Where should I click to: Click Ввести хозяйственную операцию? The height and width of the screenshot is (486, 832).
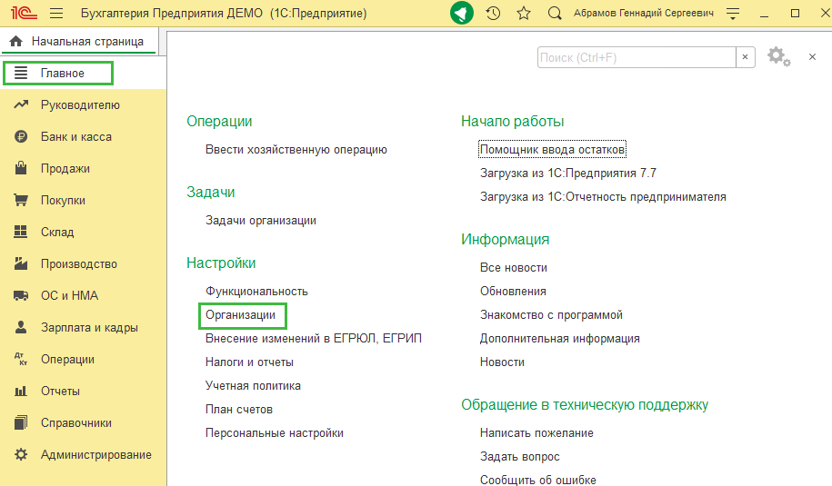point(296,149)
